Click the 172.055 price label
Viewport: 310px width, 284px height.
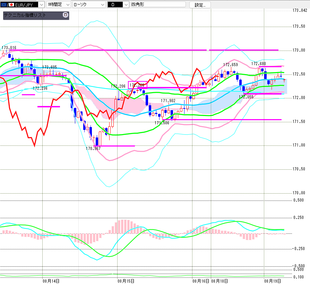(x=246, y=97)
